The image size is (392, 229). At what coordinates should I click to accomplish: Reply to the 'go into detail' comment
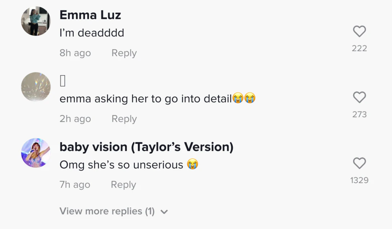[124, 119]
